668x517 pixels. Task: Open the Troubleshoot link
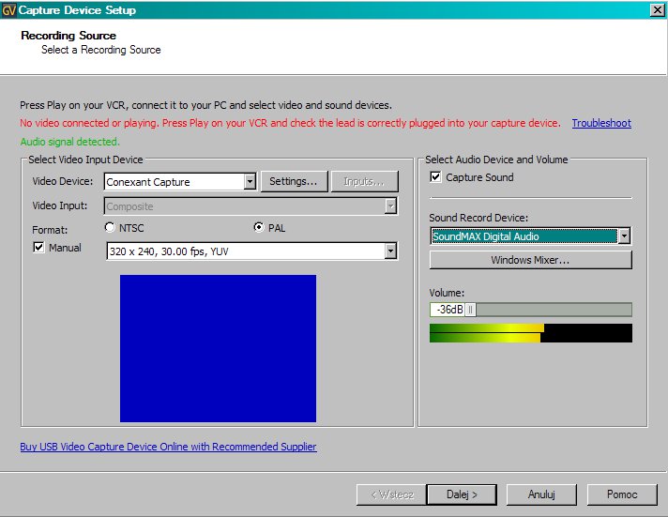click(601, 123)
